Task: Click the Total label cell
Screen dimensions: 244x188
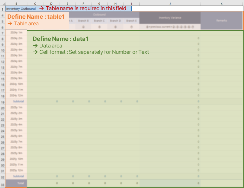Action: pyautogui.click(x=20, y=183)
